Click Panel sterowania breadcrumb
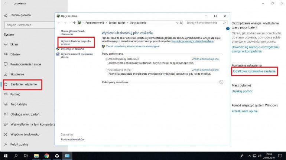 coord(95,23)
